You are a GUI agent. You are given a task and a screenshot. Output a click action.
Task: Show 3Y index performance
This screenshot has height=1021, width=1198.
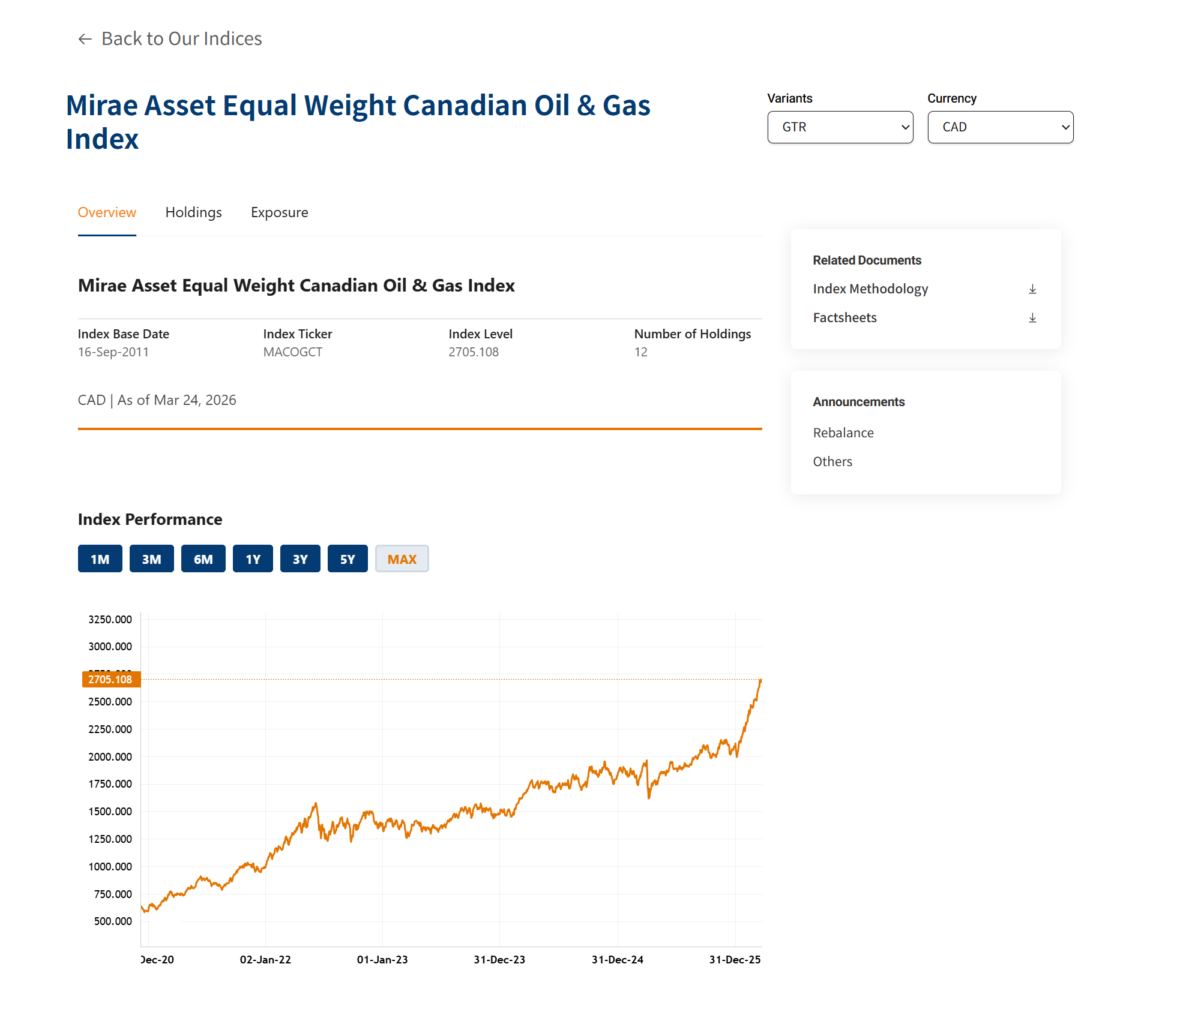[299, 559]
